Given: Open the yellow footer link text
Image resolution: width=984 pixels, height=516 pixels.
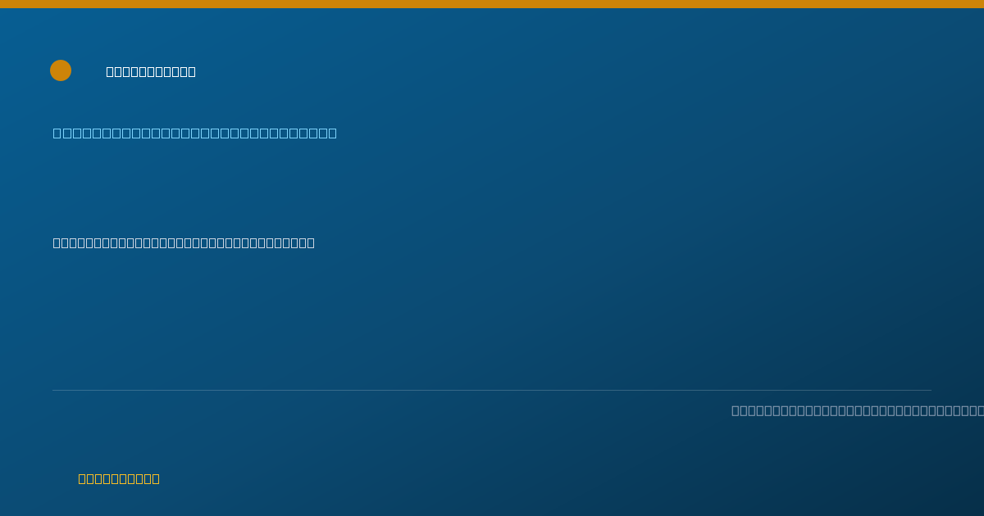Looking at the screenshot, I should tap(119, 478).
